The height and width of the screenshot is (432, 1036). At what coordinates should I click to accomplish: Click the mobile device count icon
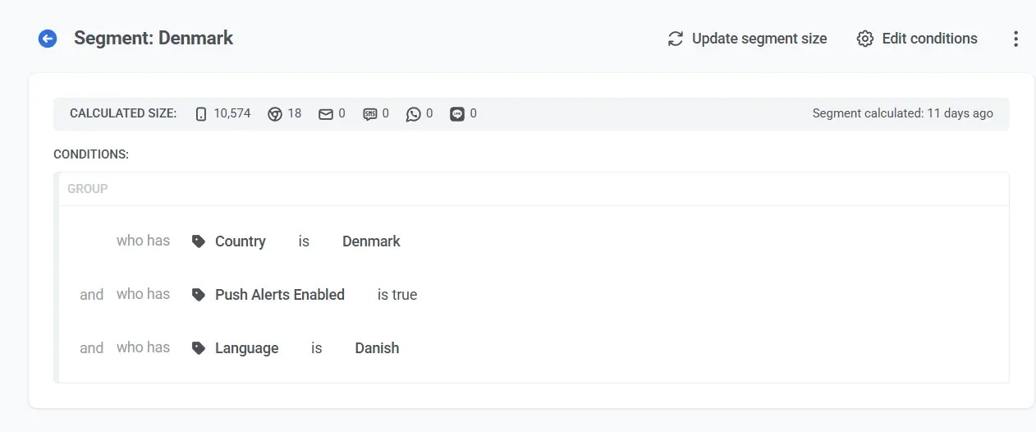pyautogui.click(x=201, y=114)
